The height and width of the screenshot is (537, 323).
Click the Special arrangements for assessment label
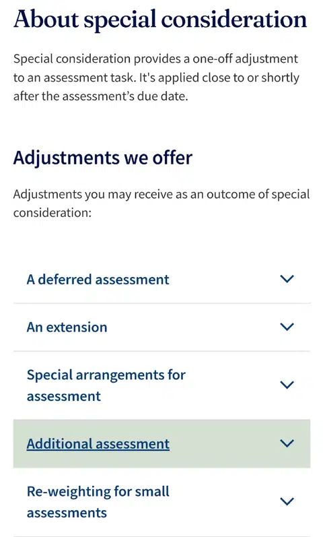(x=106, y=385)
